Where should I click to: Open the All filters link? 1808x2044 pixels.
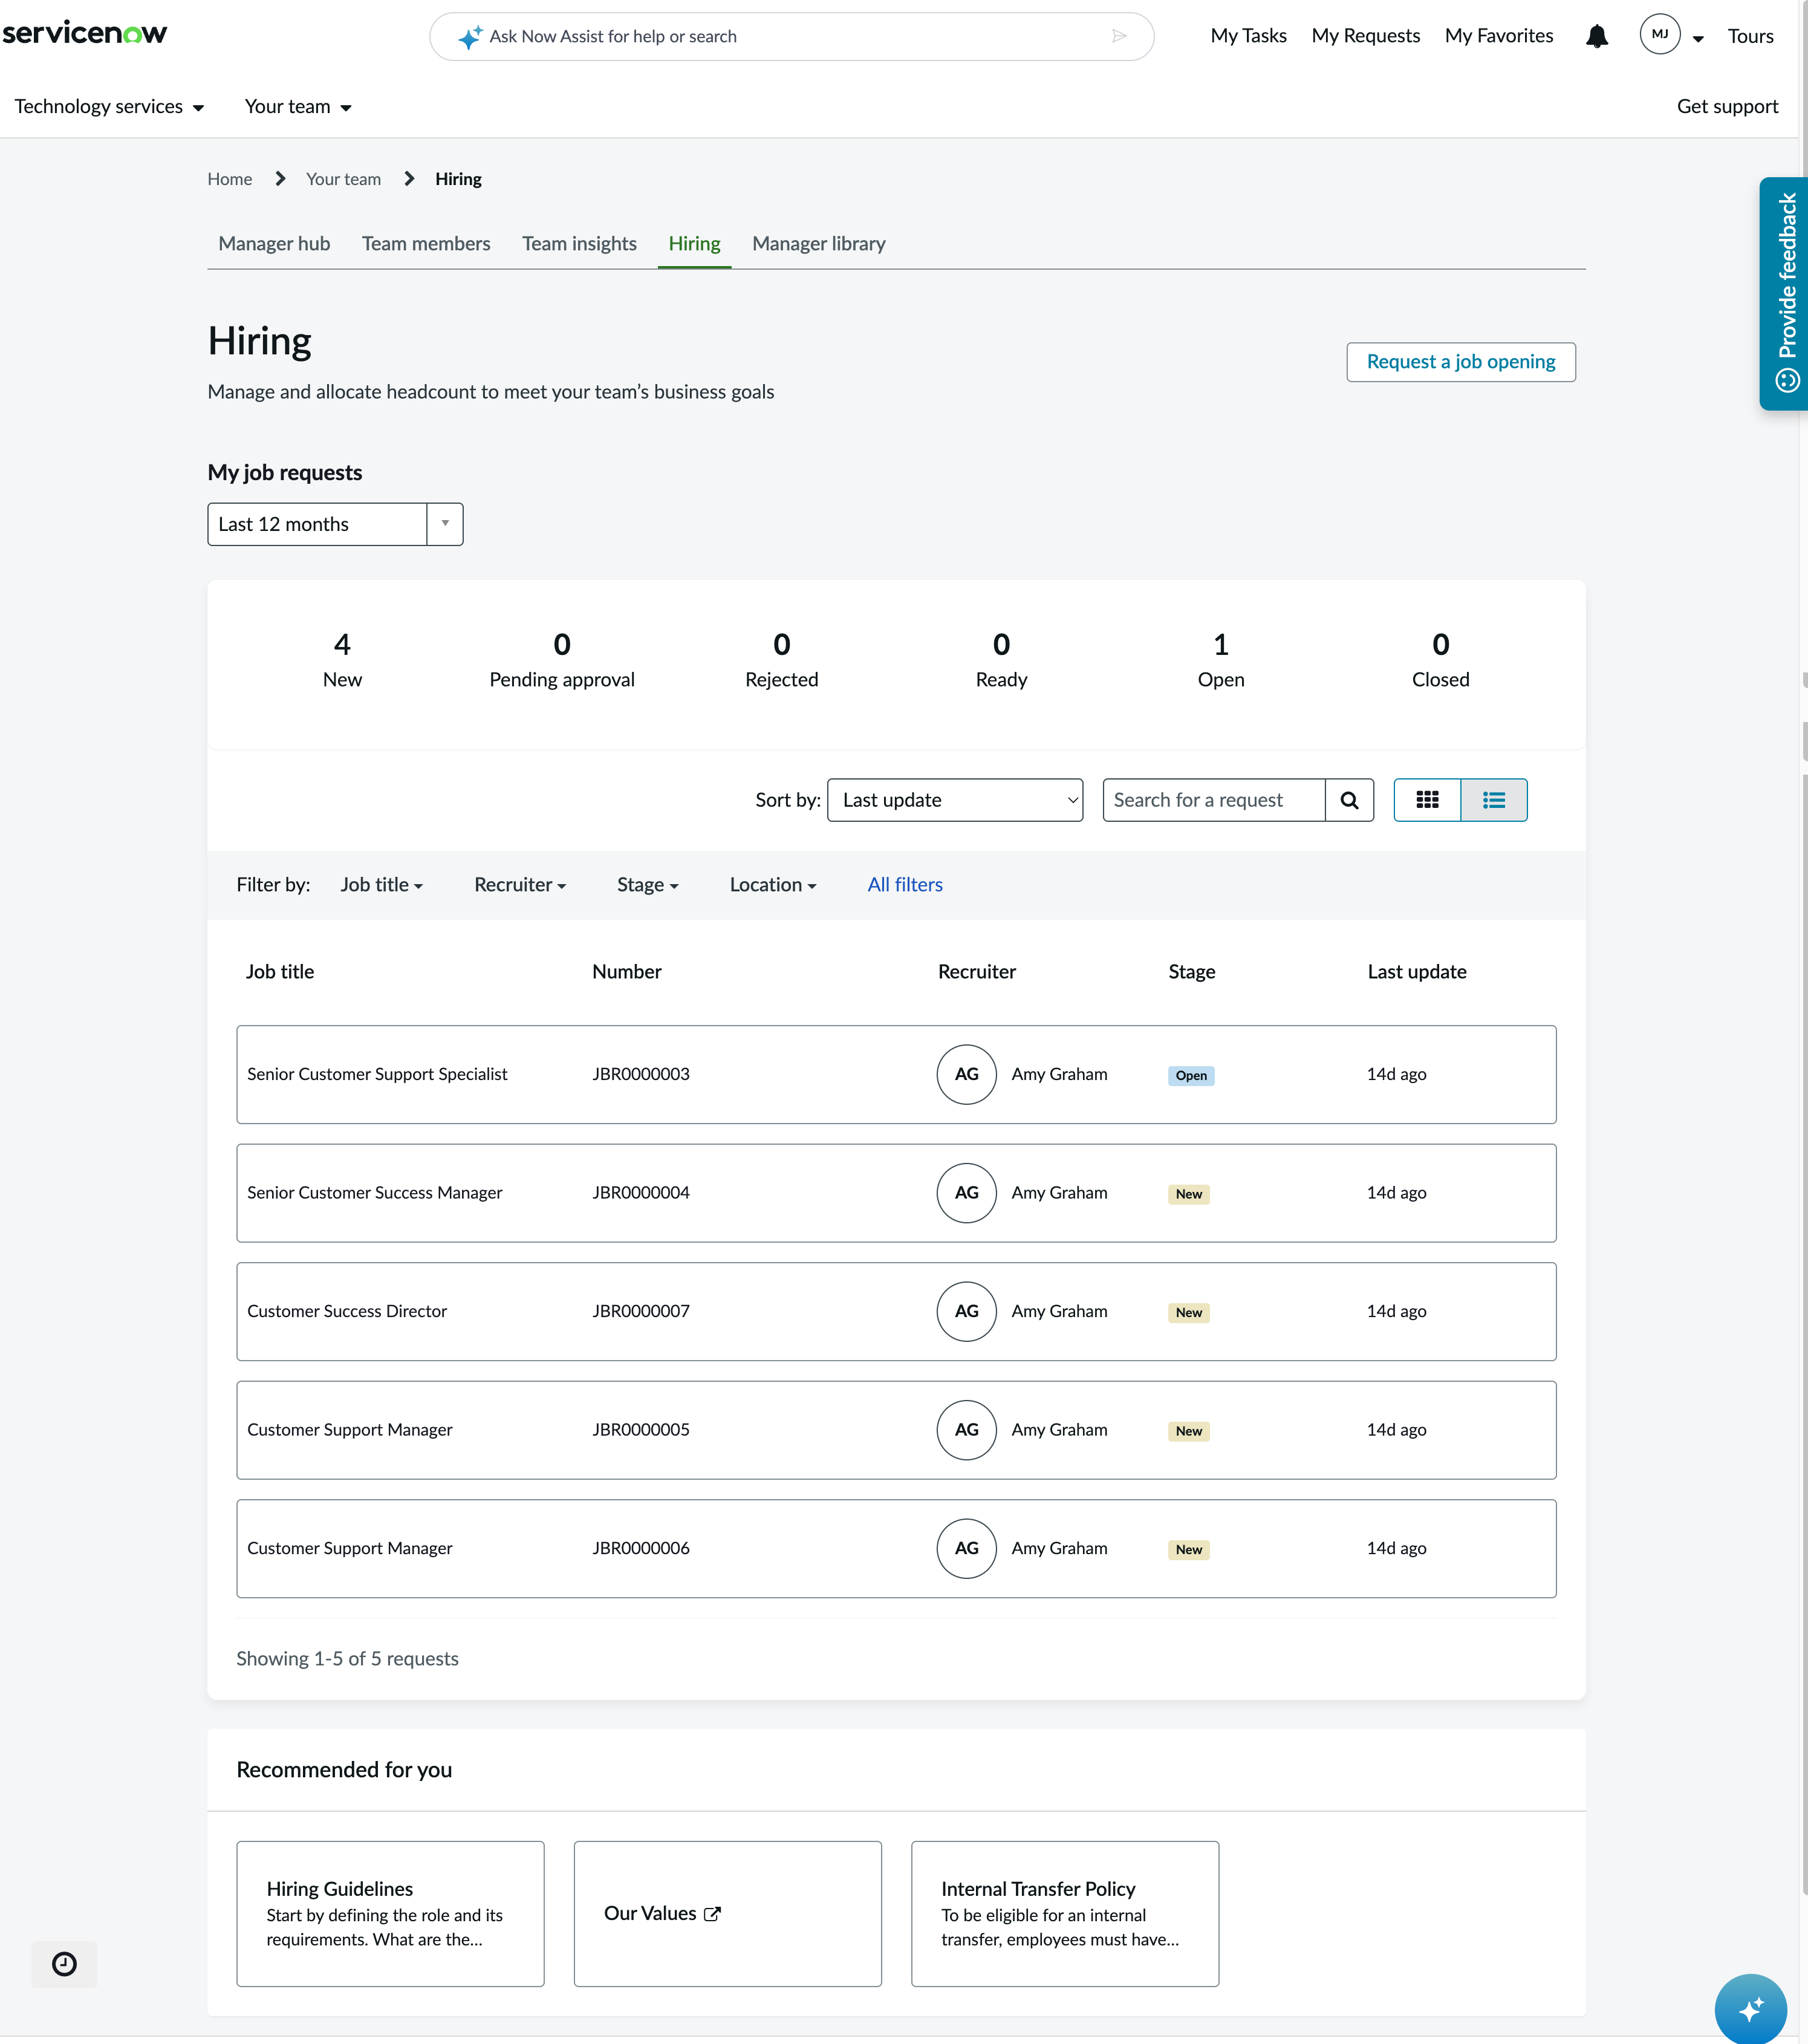[x=905, y=885]
